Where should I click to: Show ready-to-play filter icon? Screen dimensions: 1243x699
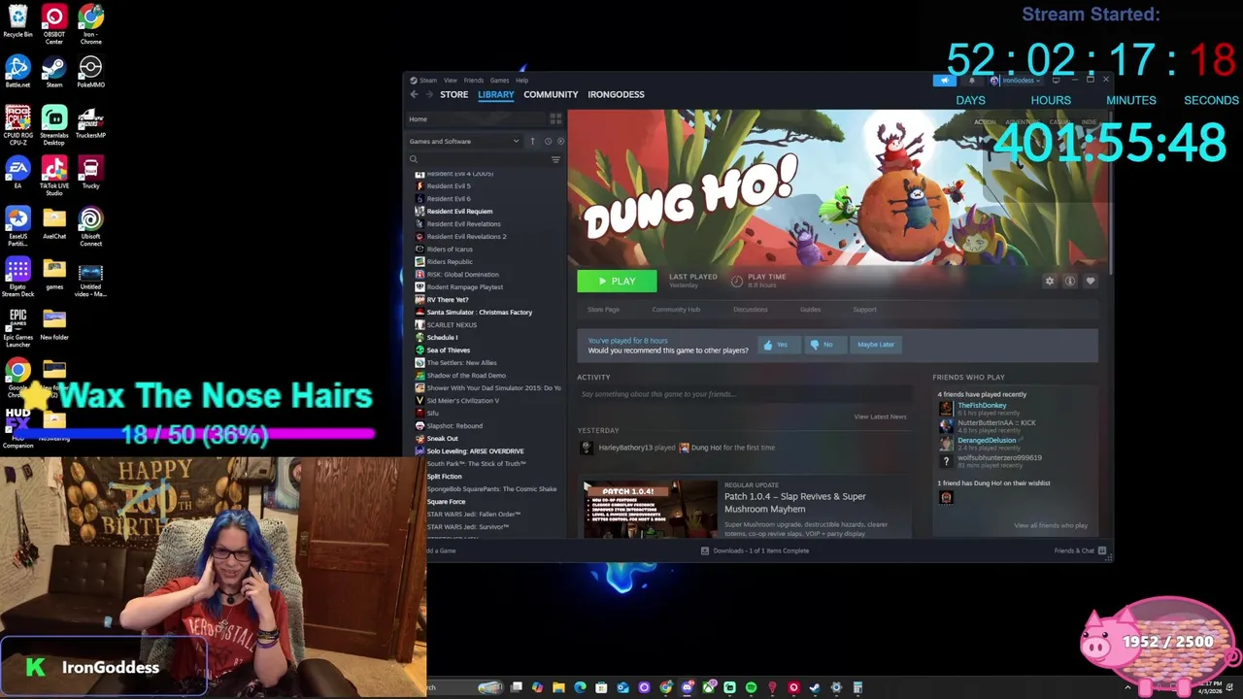560,141
